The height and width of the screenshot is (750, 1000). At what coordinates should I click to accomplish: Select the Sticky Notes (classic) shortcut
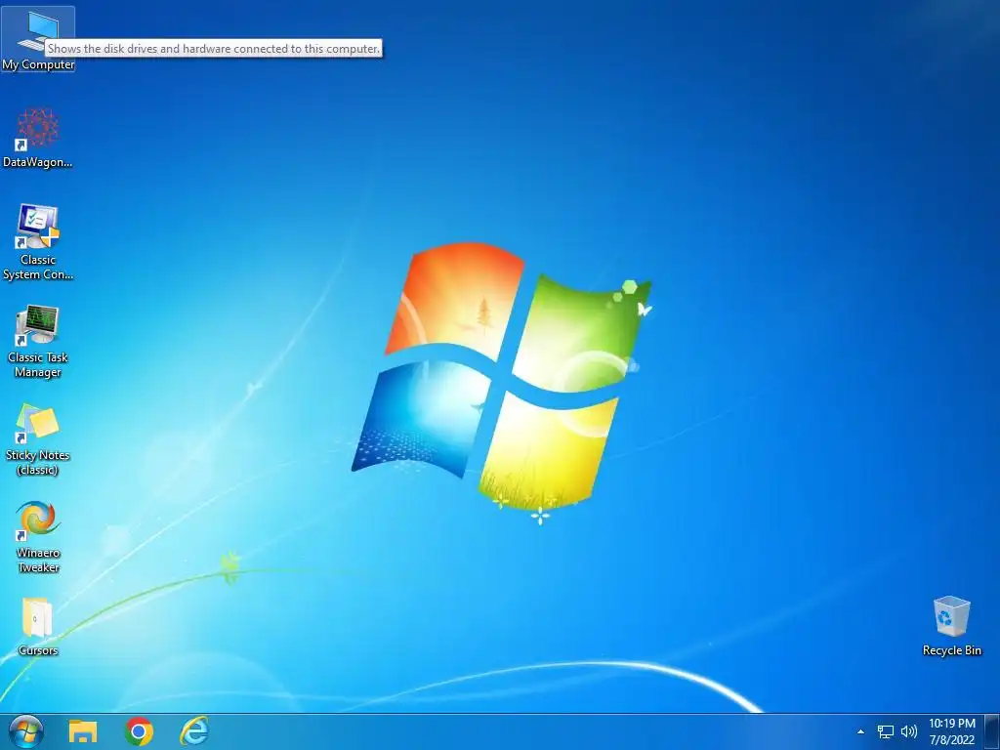coord(38,439)
